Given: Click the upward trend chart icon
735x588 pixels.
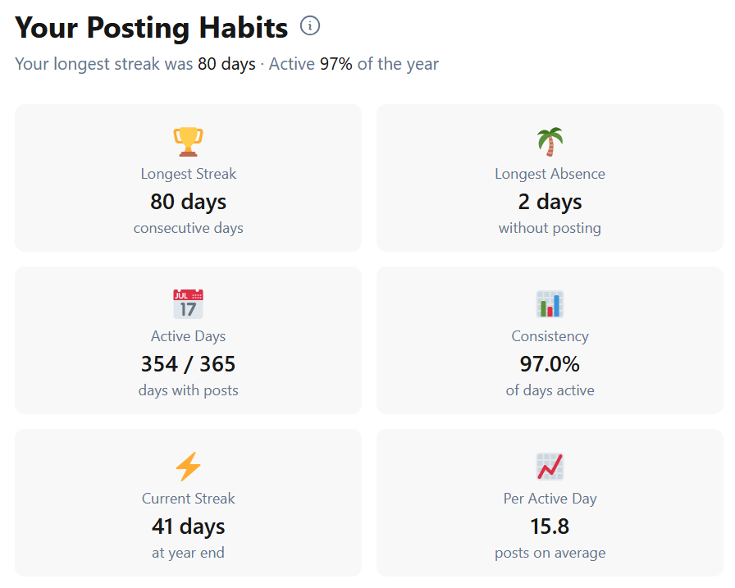Looking at the screenshot, I should [550, 466].
